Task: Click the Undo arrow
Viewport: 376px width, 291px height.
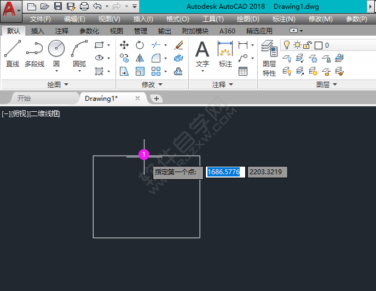Action: (x=97, y=7)
